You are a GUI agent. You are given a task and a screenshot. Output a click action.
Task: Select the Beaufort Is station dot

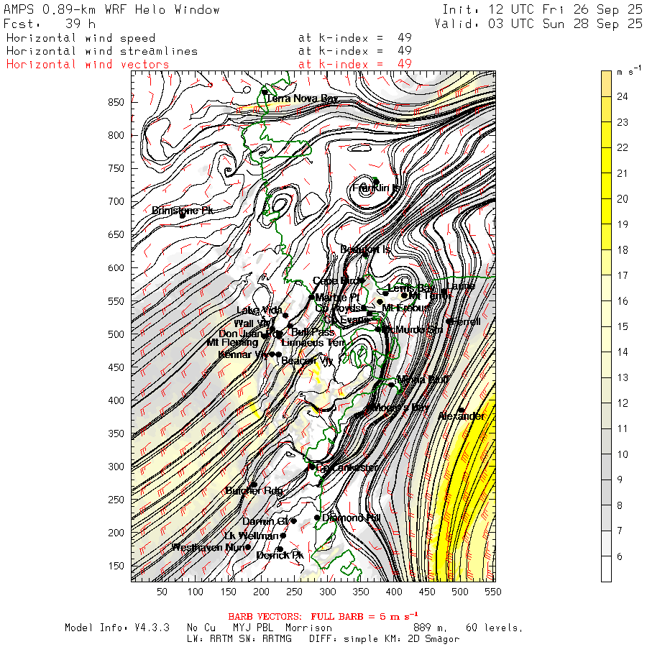point(365,253)
